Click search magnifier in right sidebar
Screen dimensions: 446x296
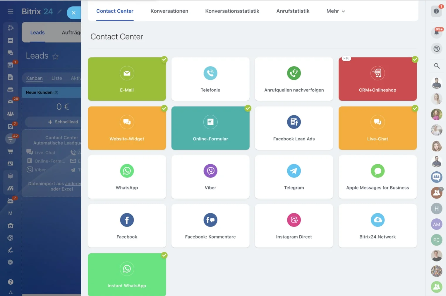point(436,66)
